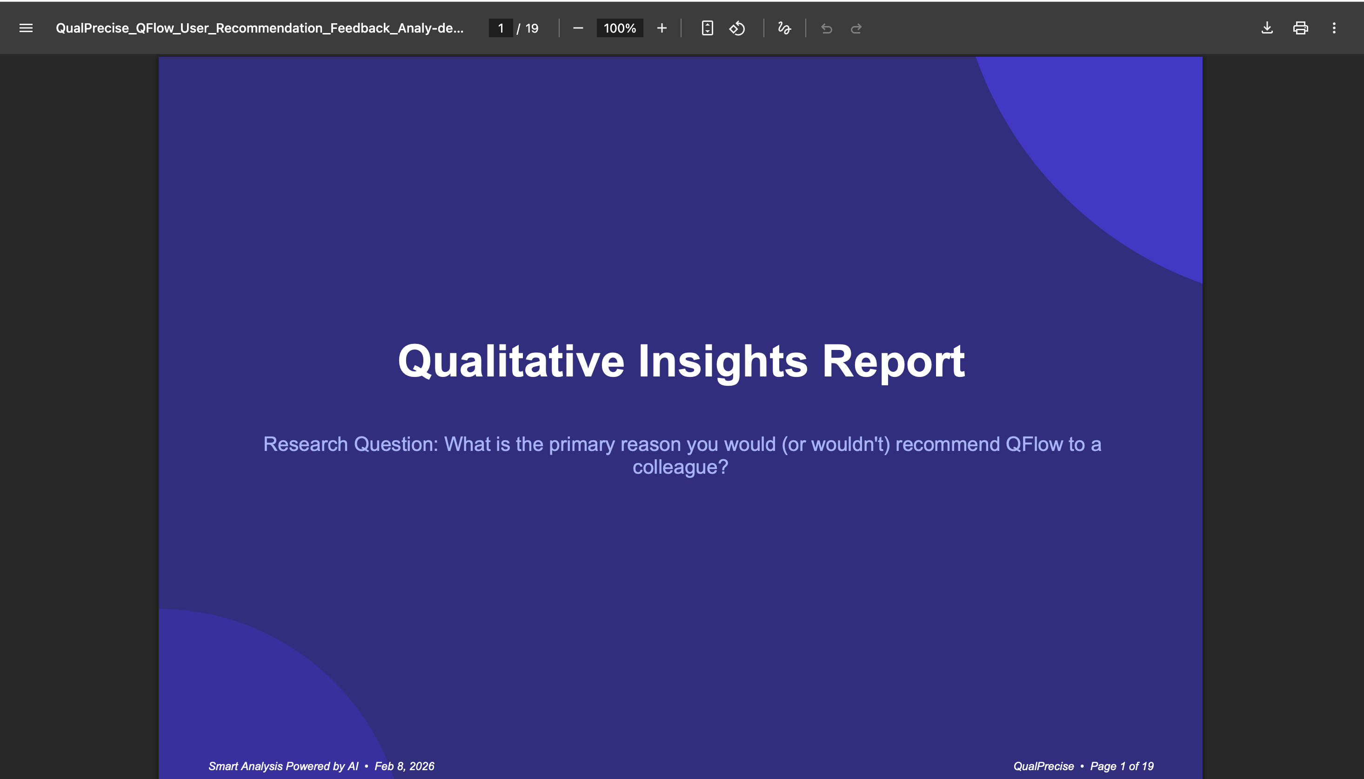Download the PDF file
The width and height of the screenshot is (1364, 779).
tap(1267, 28)
